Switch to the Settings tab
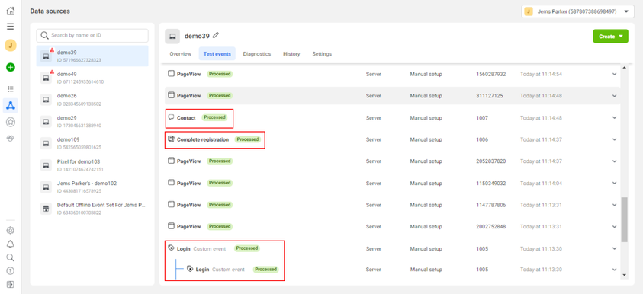The height and width of the screenshot is (294, 643). click(322, 53)
